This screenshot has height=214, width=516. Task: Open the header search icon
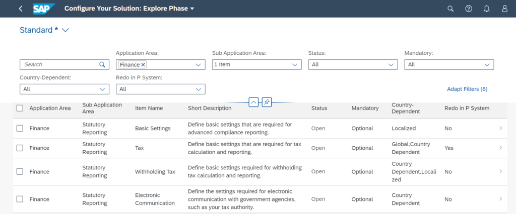[x=450, y=9]
